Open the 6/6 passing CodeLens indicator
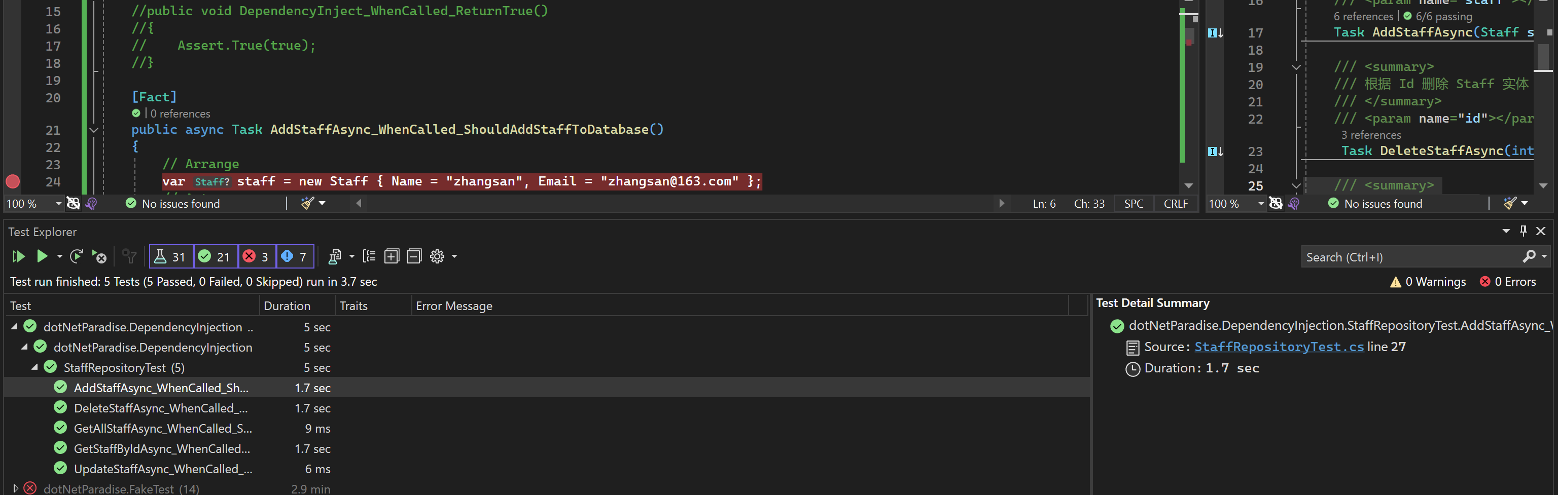Image resolution: width=1558 pixels, height=495 pixels. 1437,16
